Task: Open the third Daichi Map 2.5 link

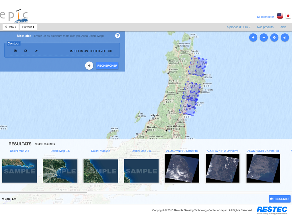Action: pos(101,151)
